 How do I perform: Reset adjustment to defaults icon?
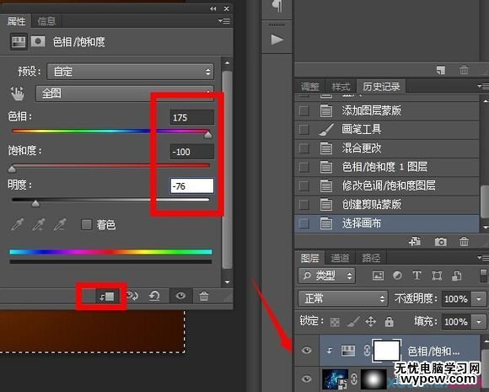[x=154, y=296]
